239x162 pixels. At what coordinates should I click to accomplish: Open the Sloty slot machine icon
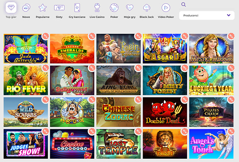[59, 8]
